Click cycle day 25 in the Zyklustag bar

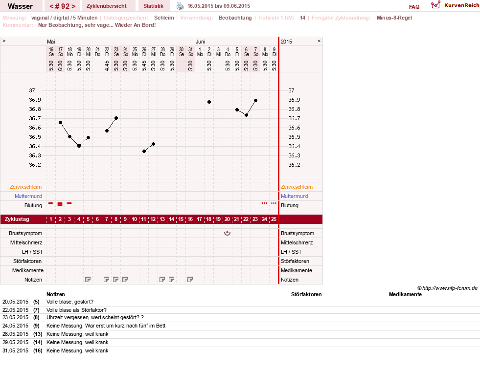(x=274, y=219)
